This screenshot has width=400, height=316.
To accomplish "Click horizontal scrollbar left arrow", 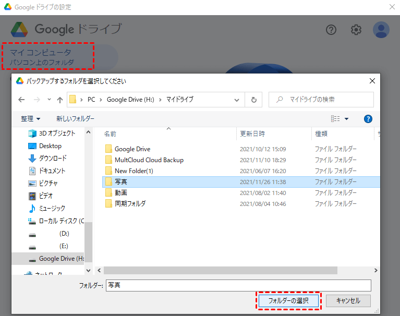I will pyautogui.click(x=99, y=270).
